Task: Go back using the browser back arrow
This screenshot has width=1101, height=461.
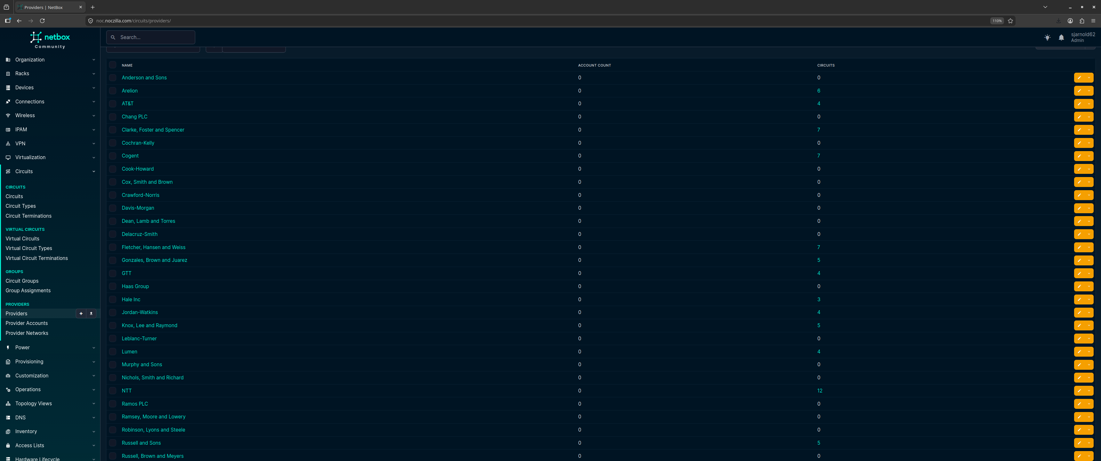Action: coord(19,20)
